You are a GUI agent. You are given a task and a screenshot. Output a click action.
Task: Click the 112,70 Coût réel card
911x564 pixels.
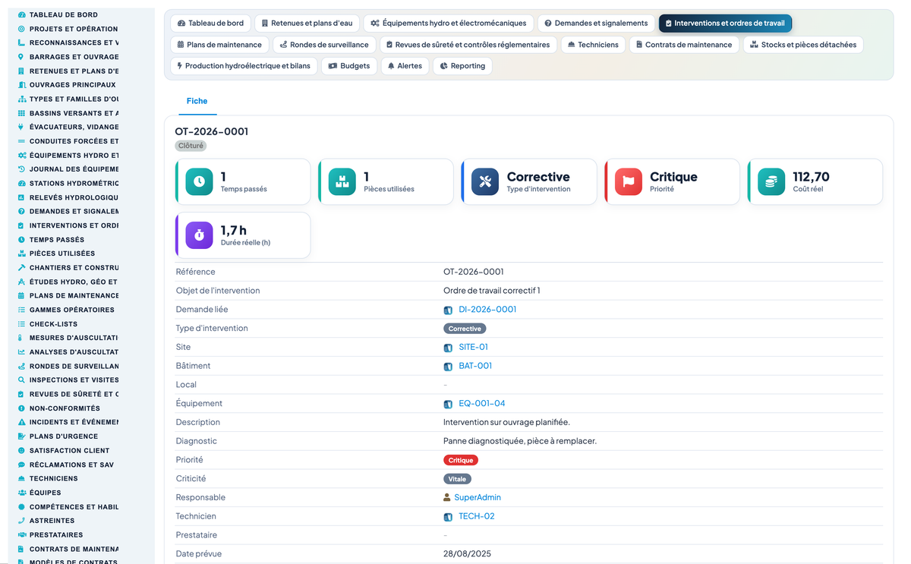coord(815,181)
